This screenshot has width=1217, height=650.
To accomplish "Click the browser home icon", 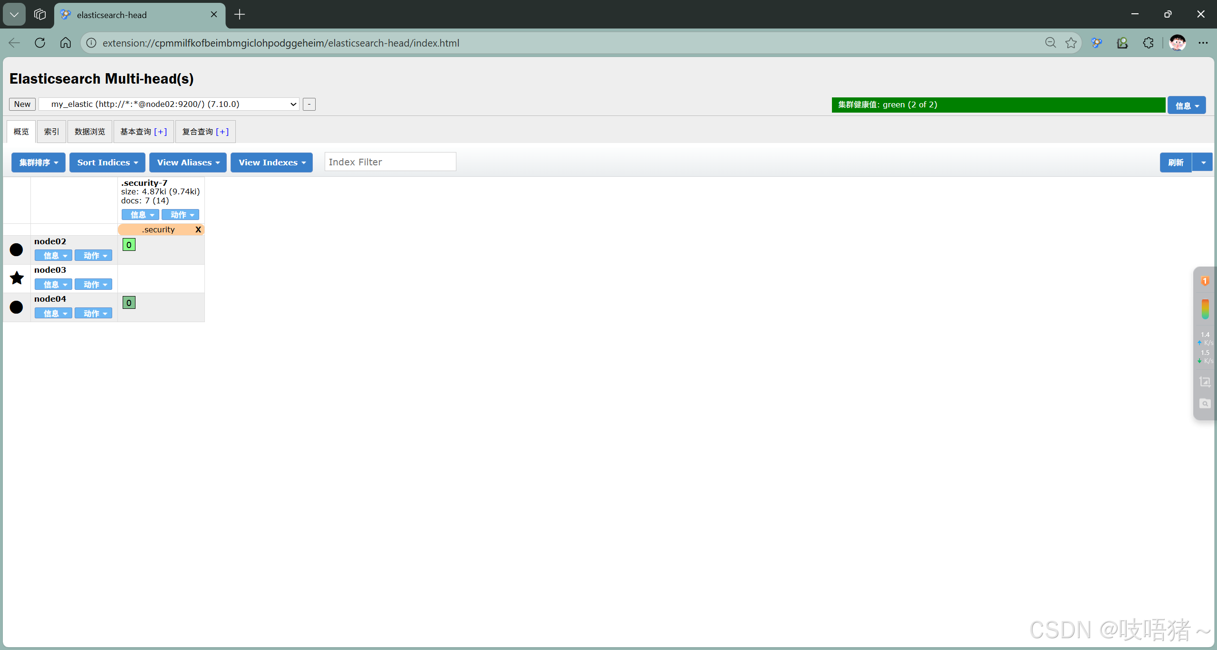I will pos(66,43).
